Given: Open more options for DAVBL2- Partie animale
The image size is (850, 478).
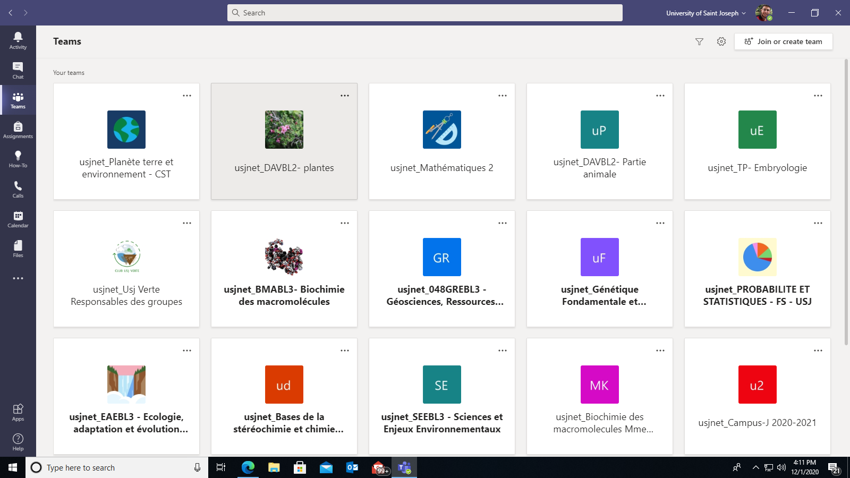Looking at the screenshot, I should (660, 96).
